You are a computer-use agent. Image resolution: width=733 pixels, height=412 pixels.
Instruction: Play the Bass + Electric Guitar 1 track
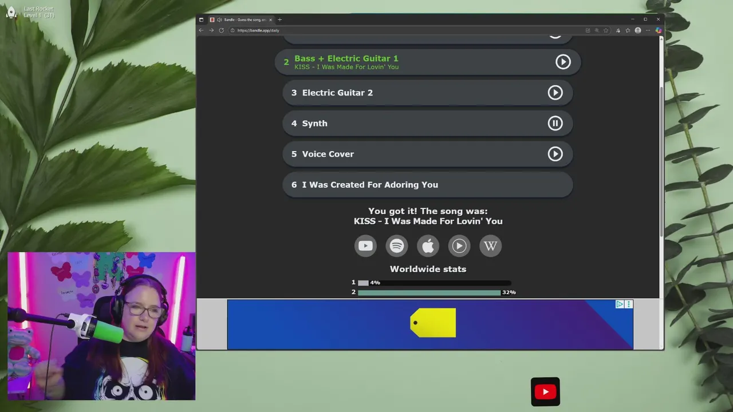(563, 62)
